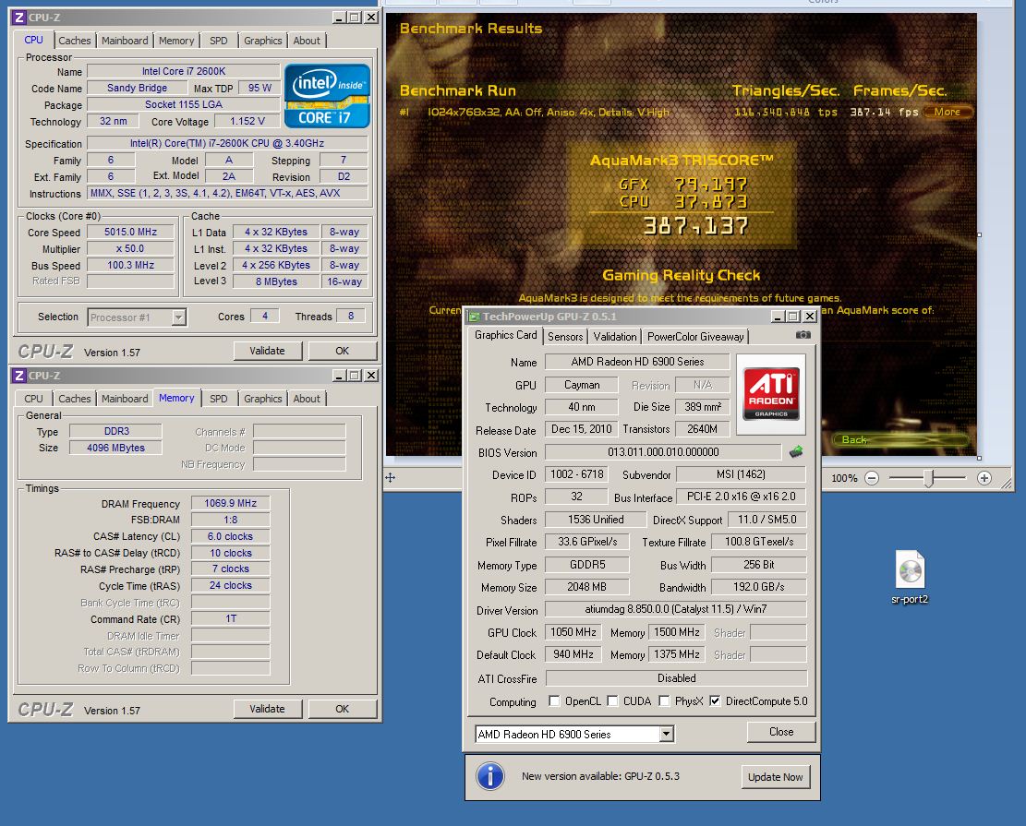Click the Intel Core i7 logo
The image size is (1026, 826).
327,95
